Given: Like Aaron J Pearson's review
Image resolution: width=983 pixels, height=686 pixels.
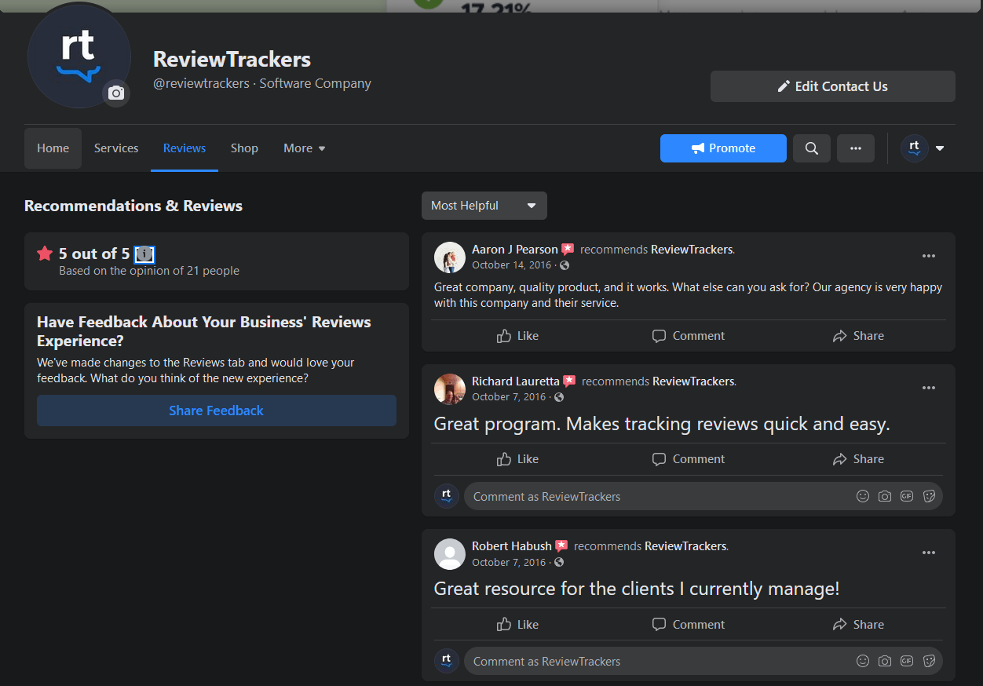Looking at the screenshot, I should pyautogui.click(x=517, y=335).
